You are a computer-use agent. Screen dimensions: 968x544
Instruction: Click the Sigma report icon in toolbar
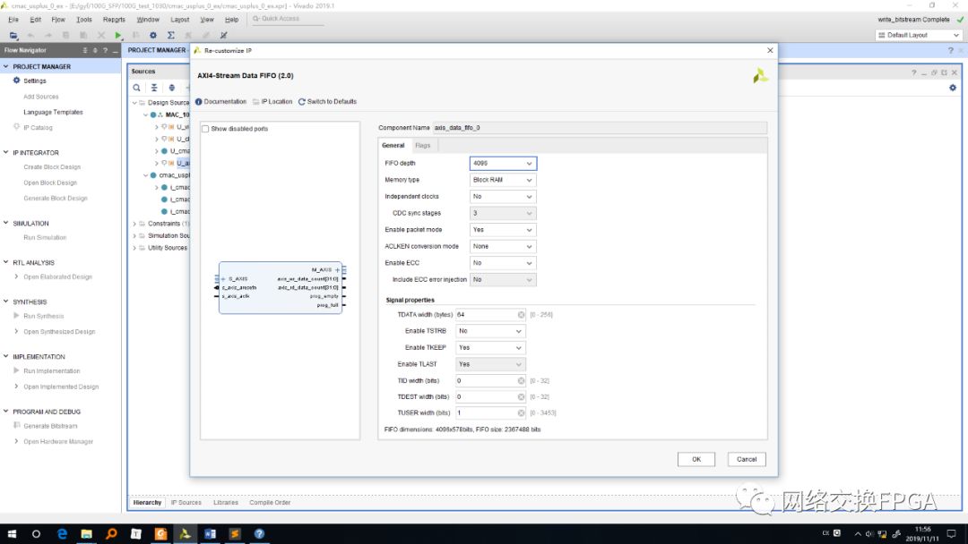pos(171,35)
